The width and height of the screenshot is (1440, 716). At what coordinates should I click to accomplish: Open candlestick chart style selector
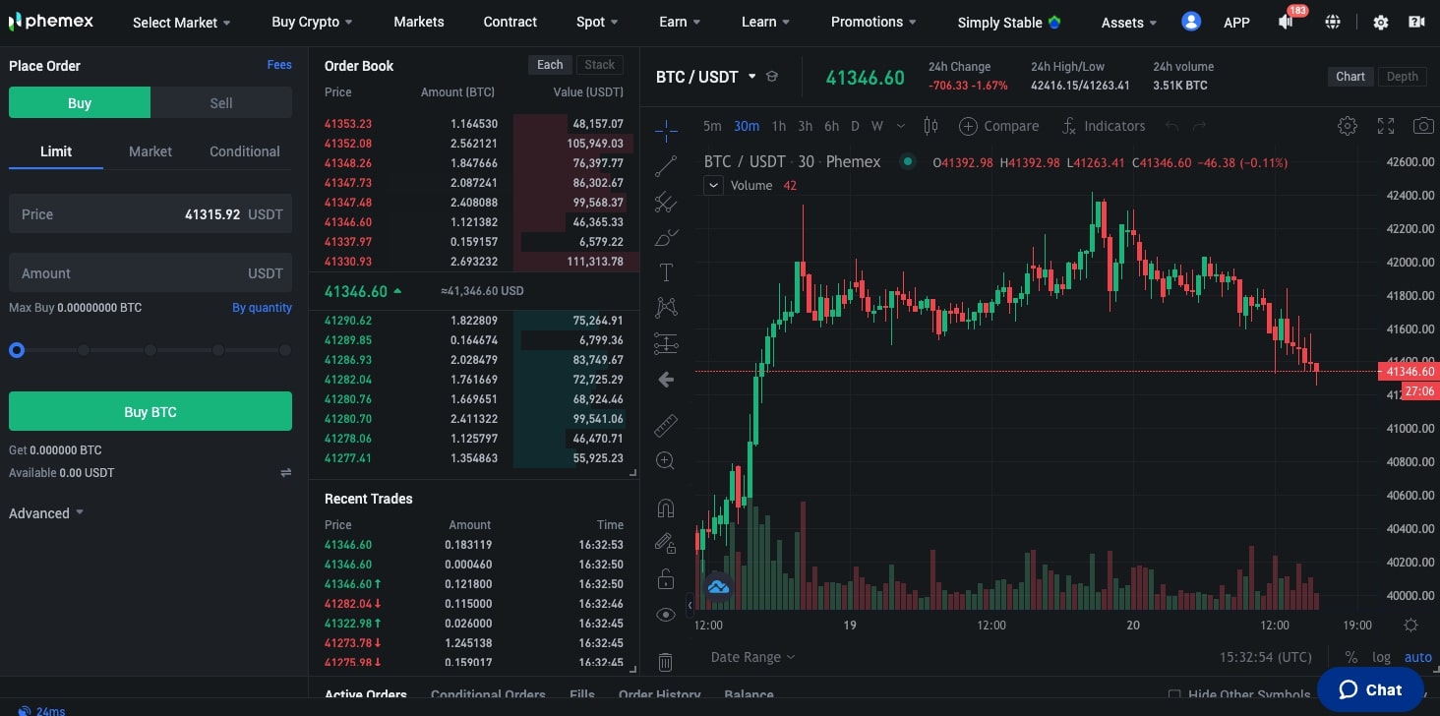[931, 126]
